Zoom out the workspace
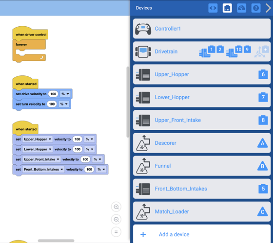Screen dimensions: 273x243 point(116,219)
